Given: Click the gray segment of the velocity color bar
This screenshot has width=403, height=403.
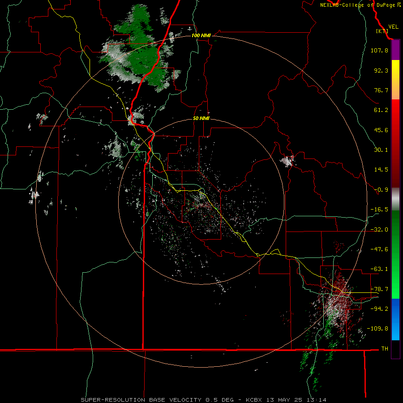Looking at the screenshot, I should [395, 199].
